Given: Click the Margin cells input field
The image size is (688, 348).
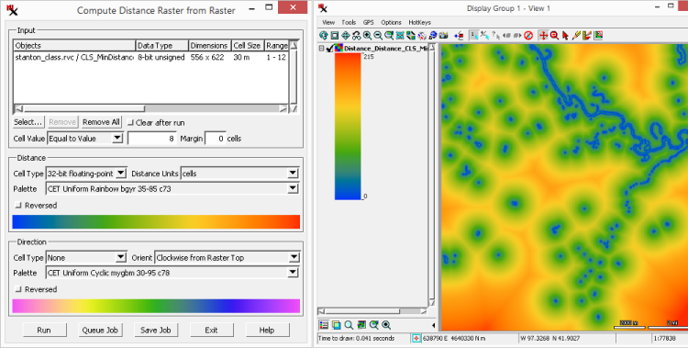Looking at the screenshot, I should coord(216,139).
